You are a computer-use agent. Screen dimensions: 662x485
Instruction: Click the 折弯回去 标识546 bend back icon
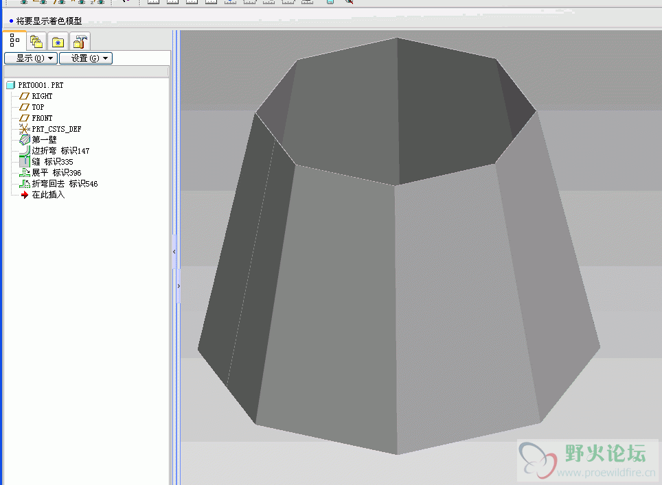pyautogui.click(x=25, y=183)
